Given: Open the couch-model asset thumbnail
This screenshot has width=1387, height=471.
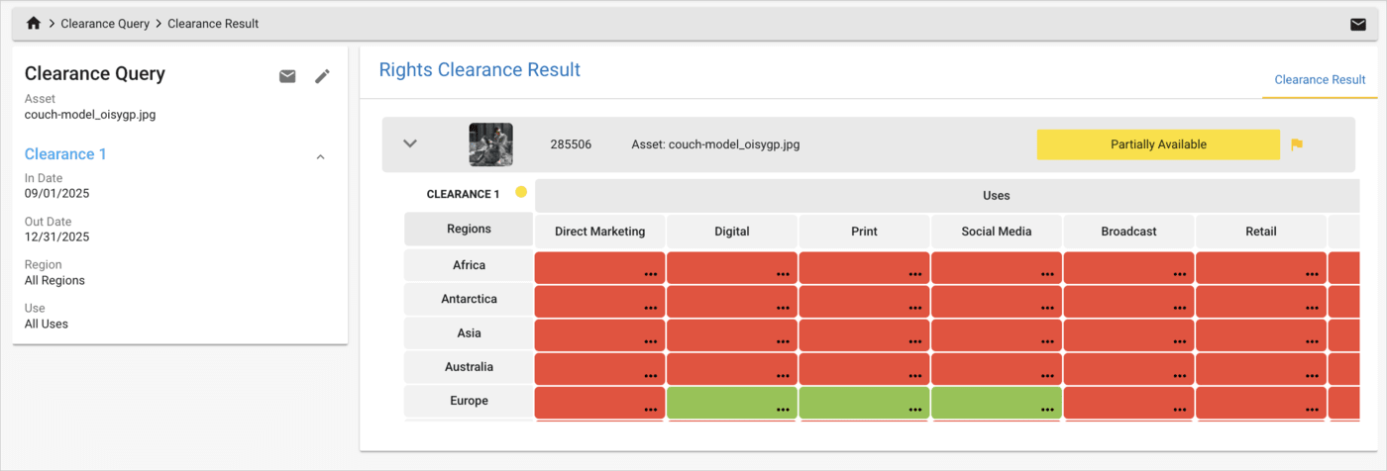Looking at the screenshot, I should pyautogui.click(x=490, y=144).
